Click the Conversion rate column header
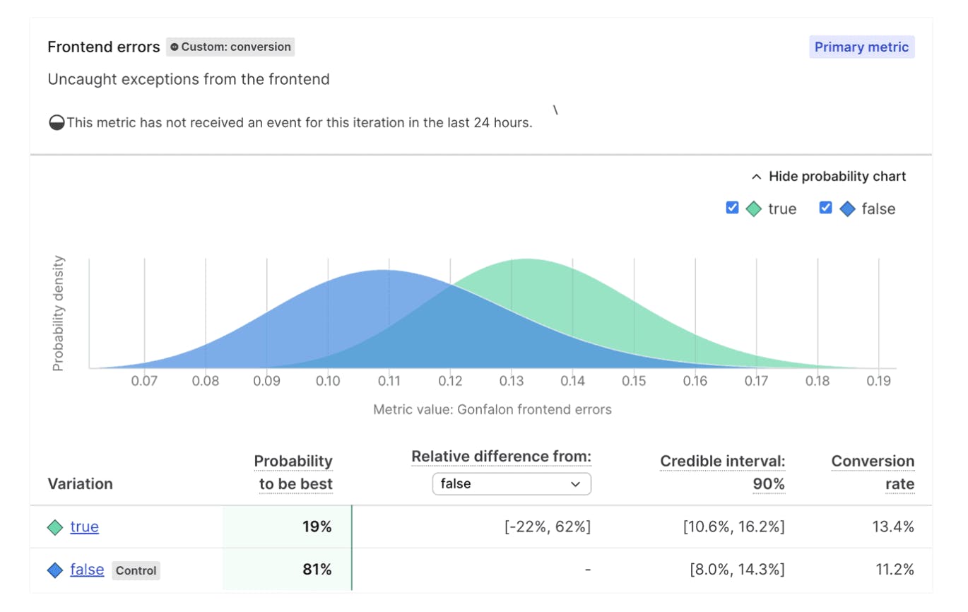968x612 pixels. [873, 472]
